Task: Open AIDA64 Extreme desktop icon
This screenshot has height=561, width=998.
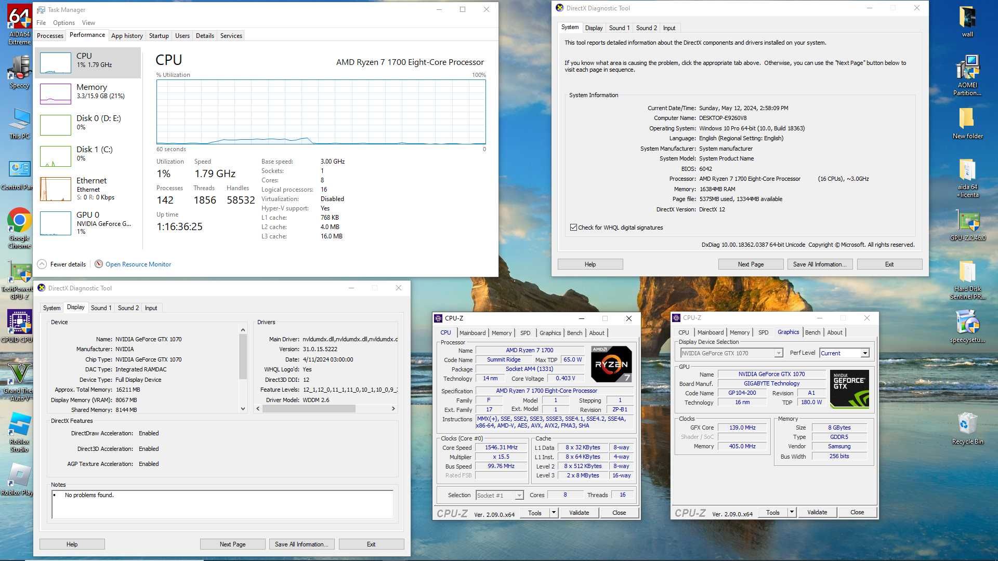Action: (x=19, y=25)
